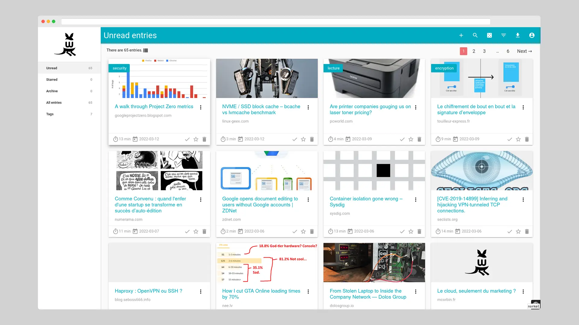Open more options for Project Zero metrics card
The height and width of the screenshot is (325, 579).
(201, 107)
